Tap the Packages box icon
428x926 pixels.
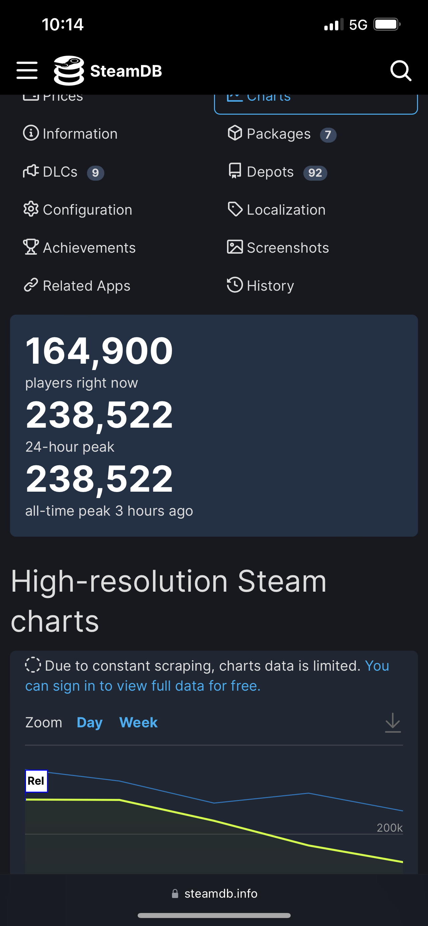point(235,133)
